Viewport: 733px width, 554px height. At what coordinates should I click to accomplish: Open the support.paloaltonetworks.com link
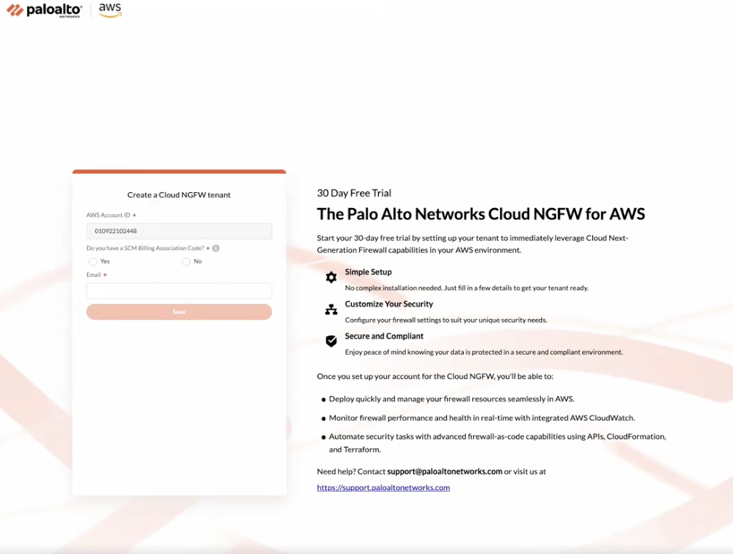tap(383, 487)
